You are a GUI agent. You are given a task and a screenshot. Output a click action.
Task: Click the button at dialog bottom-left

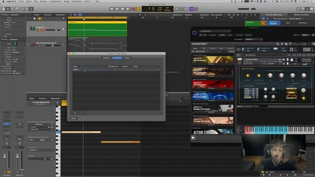73,118
